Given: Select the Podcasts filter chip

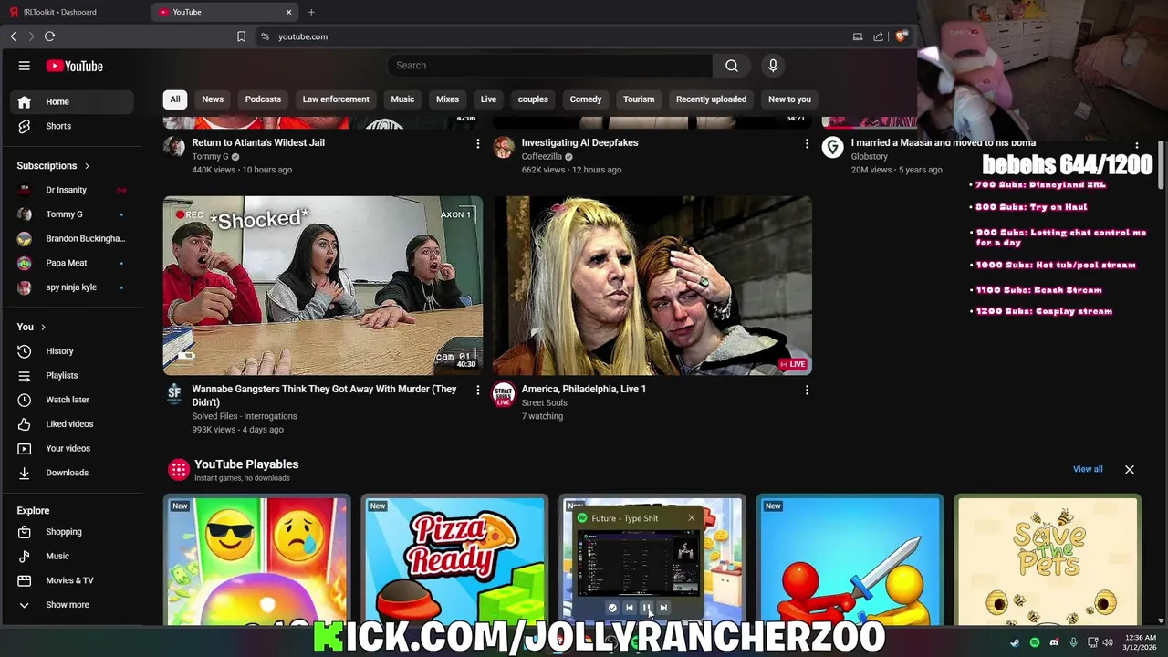Looking at the screenshot, I should coord(263,99).
